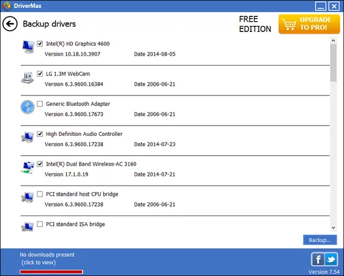Close the DriverMax window
Viewport: 344px width, 276px height.
(x=334, y=6)
